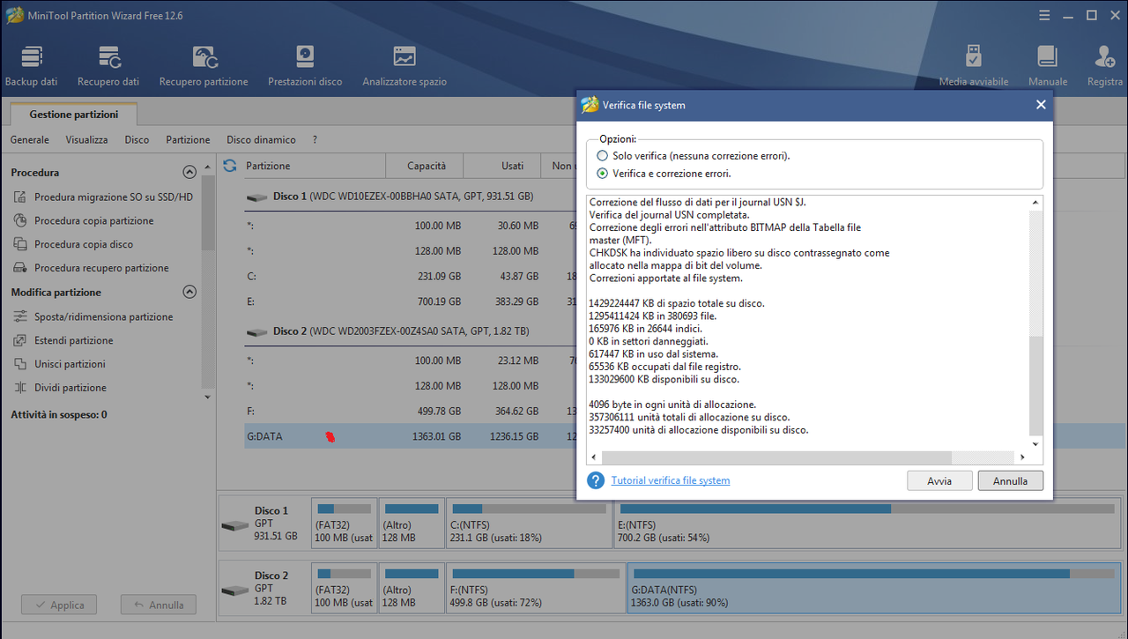This screenshot has height=639, width=1128.
Task: Select F:(NTFS) block in disk map
Action: (x=535, y=588)
